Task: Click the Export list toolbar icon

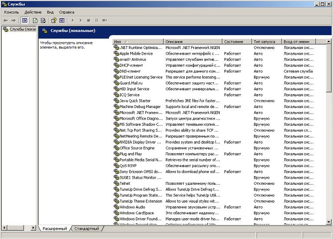Action: point(43,20)
